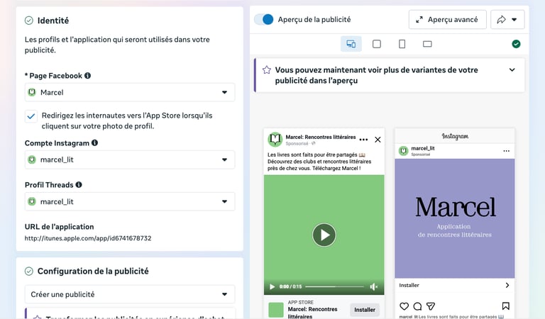545x319 pixels.
Task: Click the purple Marcel ad image
Action: [455, 218]
